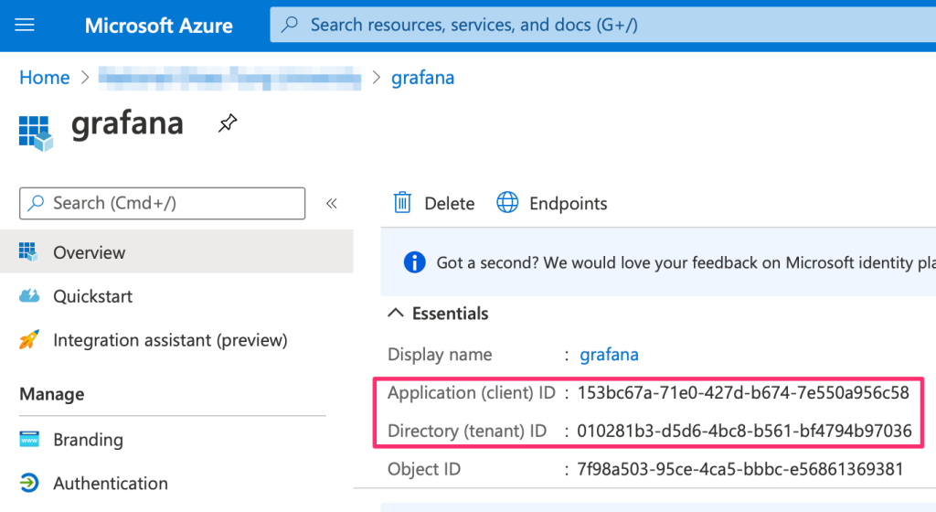936x512 pixels.
Task: Click the Application (client) ID label
Action: tap(472, 392)
